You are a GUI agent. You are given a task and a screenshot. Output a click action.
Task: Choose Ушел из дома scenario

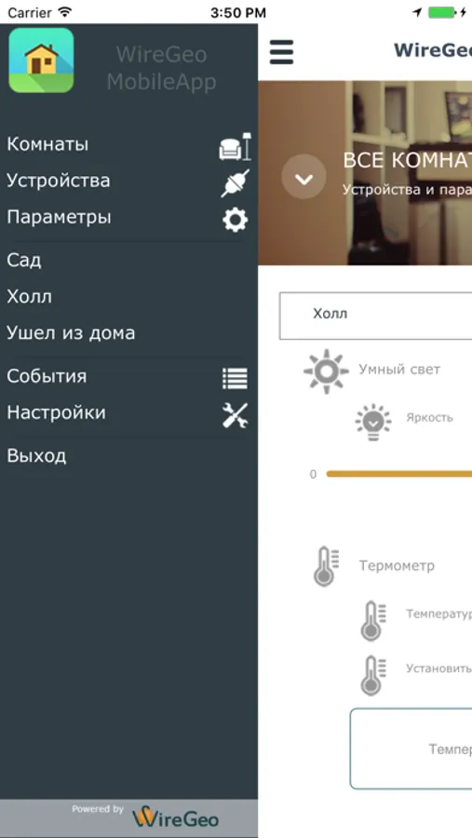71,333
